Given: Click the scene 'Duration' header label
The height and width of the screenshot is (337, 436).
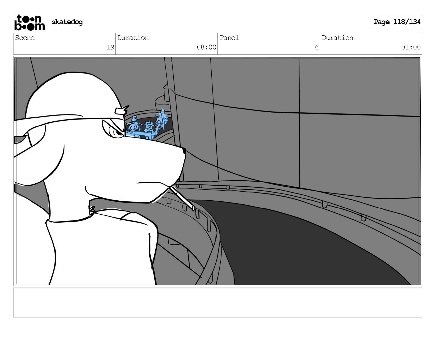Looking at the screenshot, I should (x=133, y=38).
